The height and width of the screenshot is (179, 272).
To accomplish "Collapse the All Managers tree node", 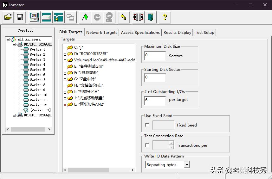I will 8,39.
